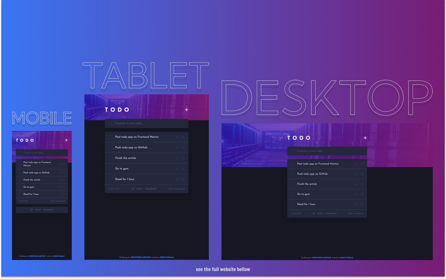
Task: Open 'Frontend Mentor' footer link in desktop preview
Action: [322, 257]
